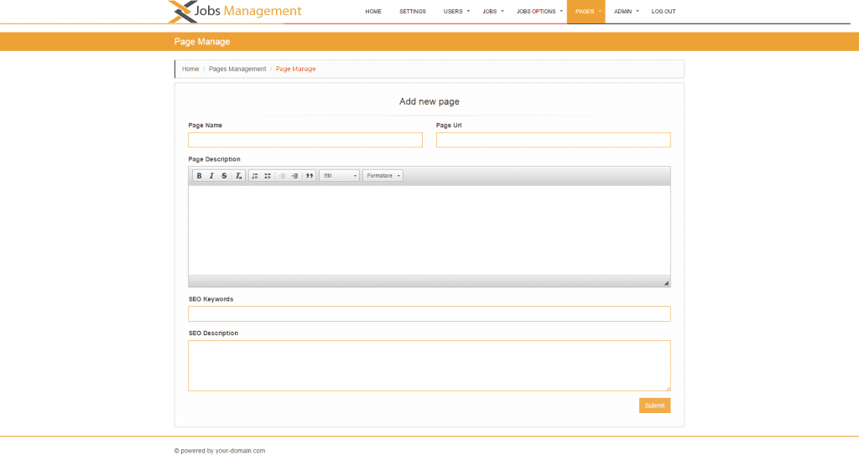Click the 'Page Url' label
Viewport: 859px width, 460px height.
(x=449, y=125)
